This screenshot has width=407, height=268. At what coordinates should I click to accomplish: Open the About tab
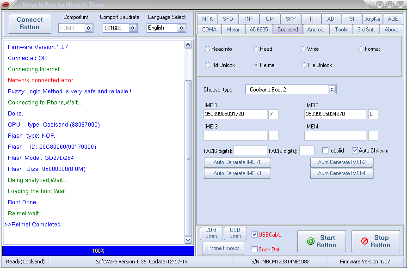(391, 30)
